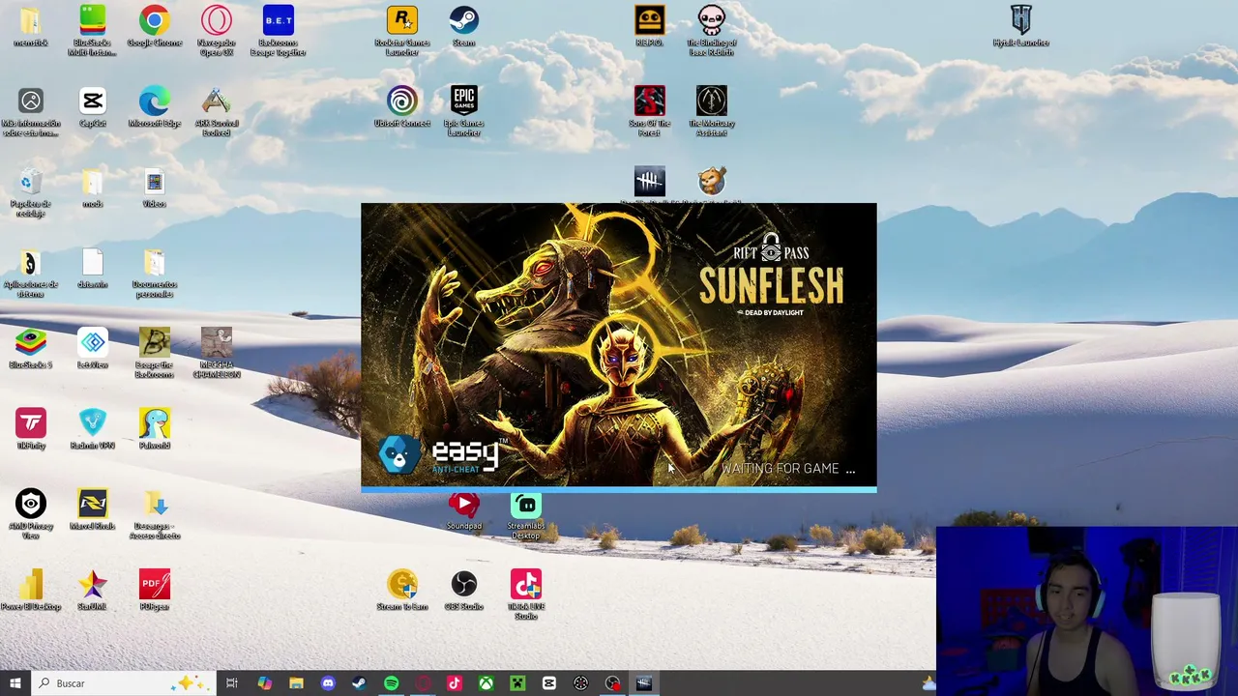Viewport: 1238px width, 696px height.
Task: Launch Streamlabs Desktop shortcut
Action: 526,517
